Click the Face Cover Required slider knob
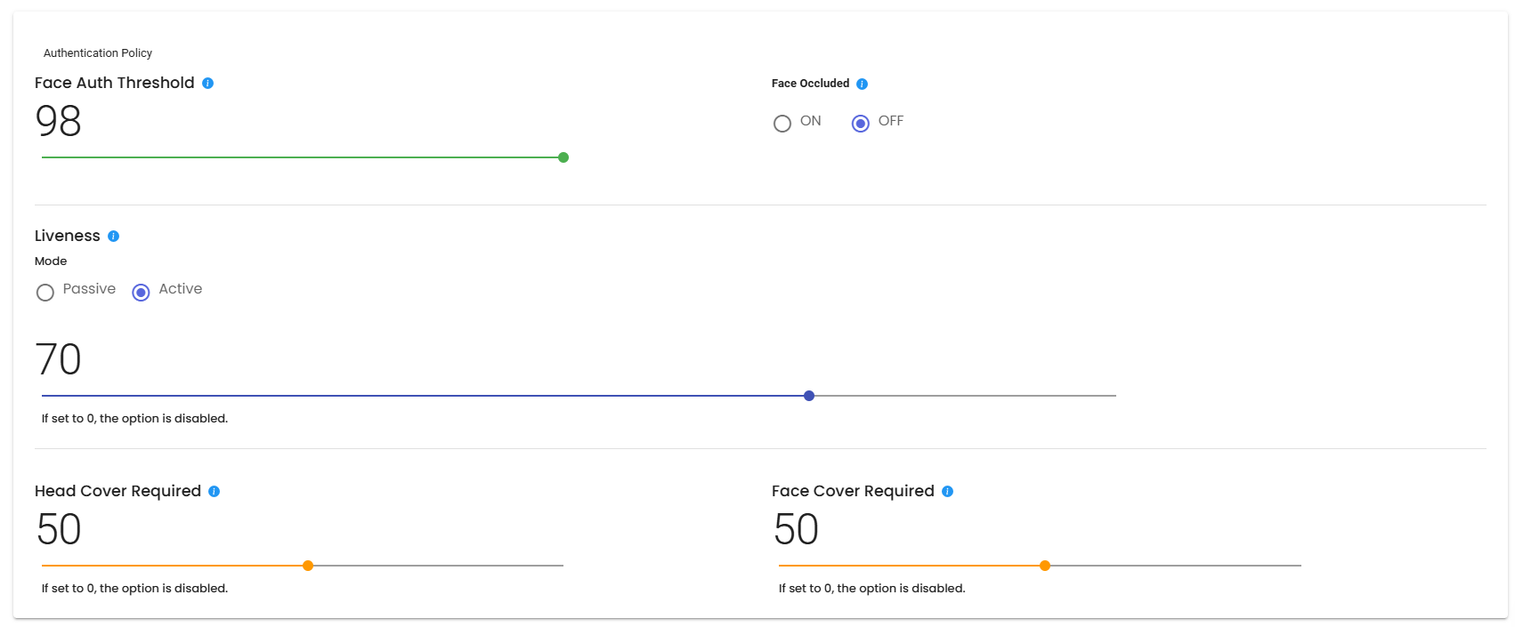 tap(1045, 566)
